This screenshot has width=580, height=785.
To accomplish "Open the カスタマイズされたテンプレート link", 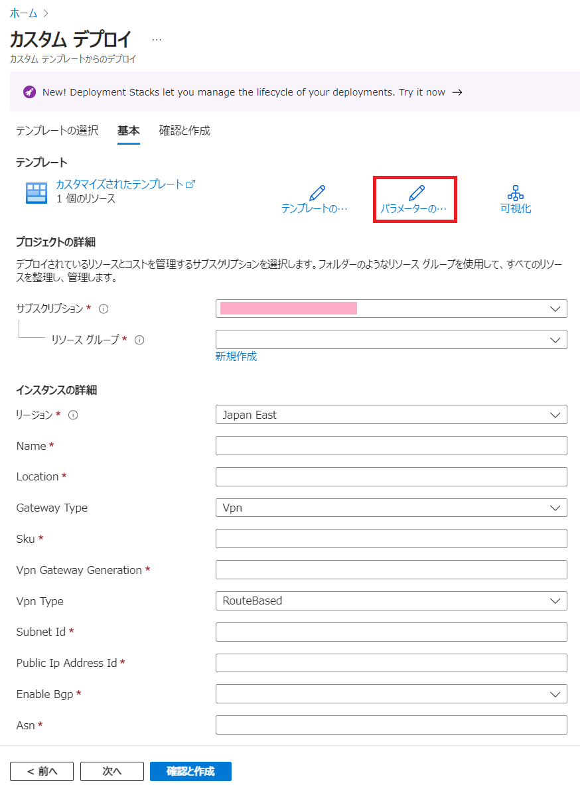I will pos(125,184).
